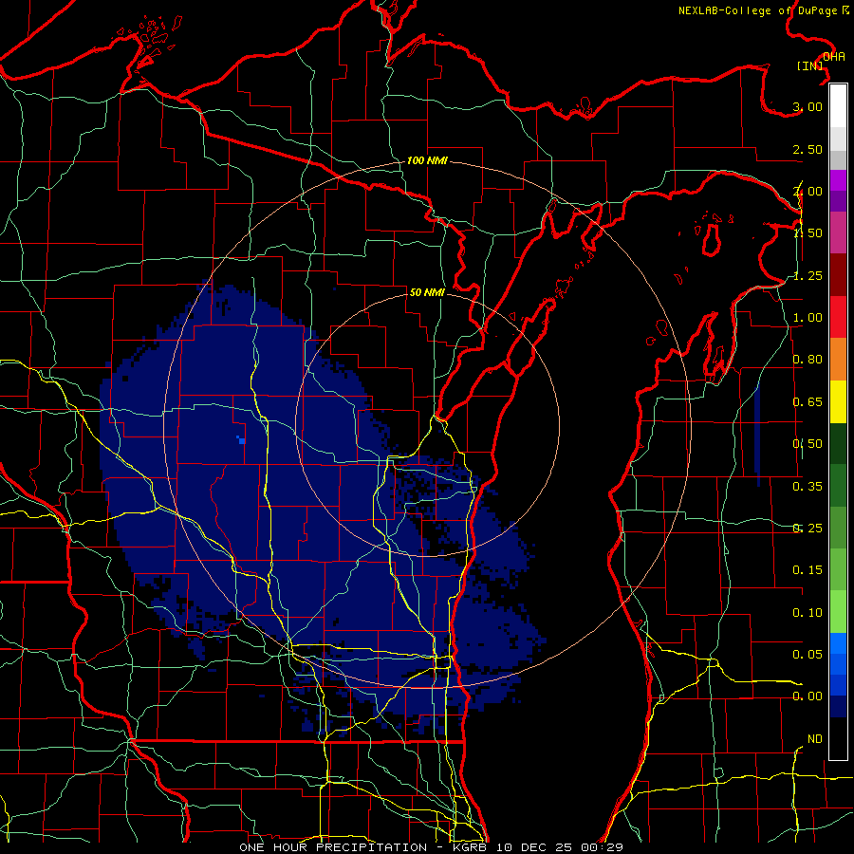This screenshot has width=854, height=854.
Task: Click the lone light-blue precipitation cell on map
Action: [x=241, y=439]
